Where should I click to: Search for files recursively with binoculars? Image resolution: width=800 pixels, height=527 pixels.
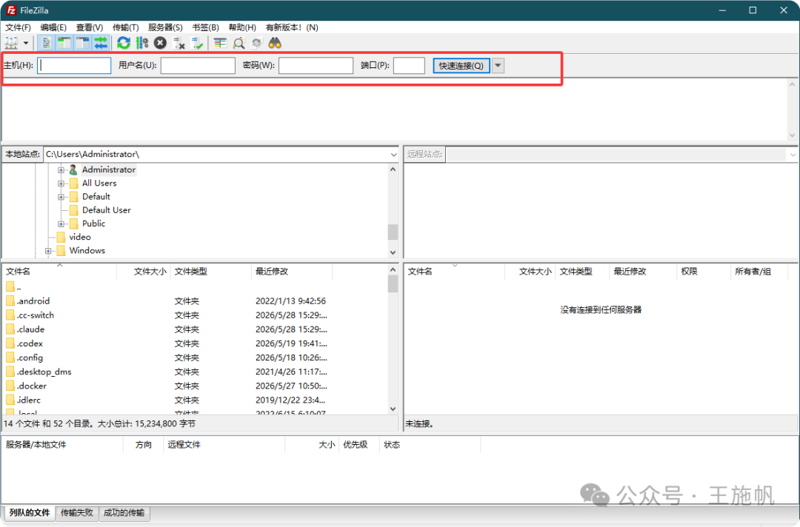[x=275, y=44]
